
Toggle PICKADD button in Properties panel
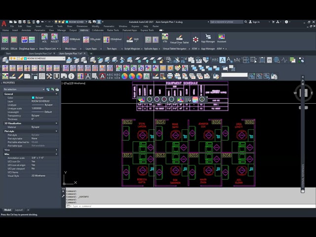(48, 89)
